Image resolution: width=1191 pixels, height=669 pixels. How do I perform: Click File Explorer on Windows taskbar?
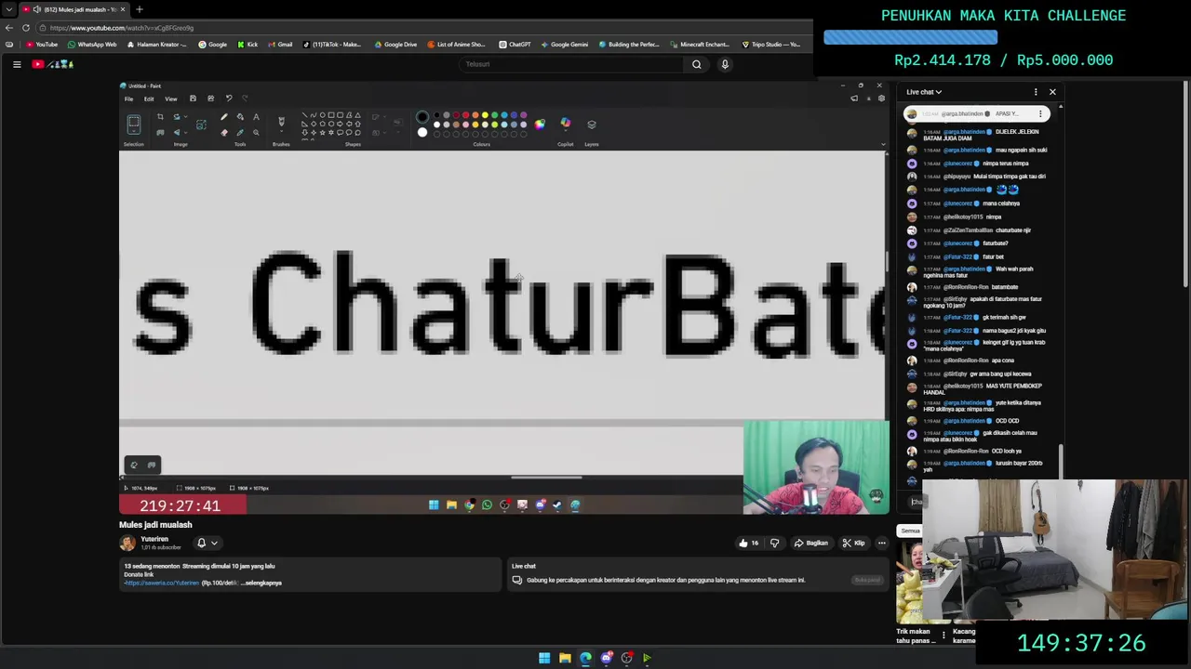(x=565, y=658)
